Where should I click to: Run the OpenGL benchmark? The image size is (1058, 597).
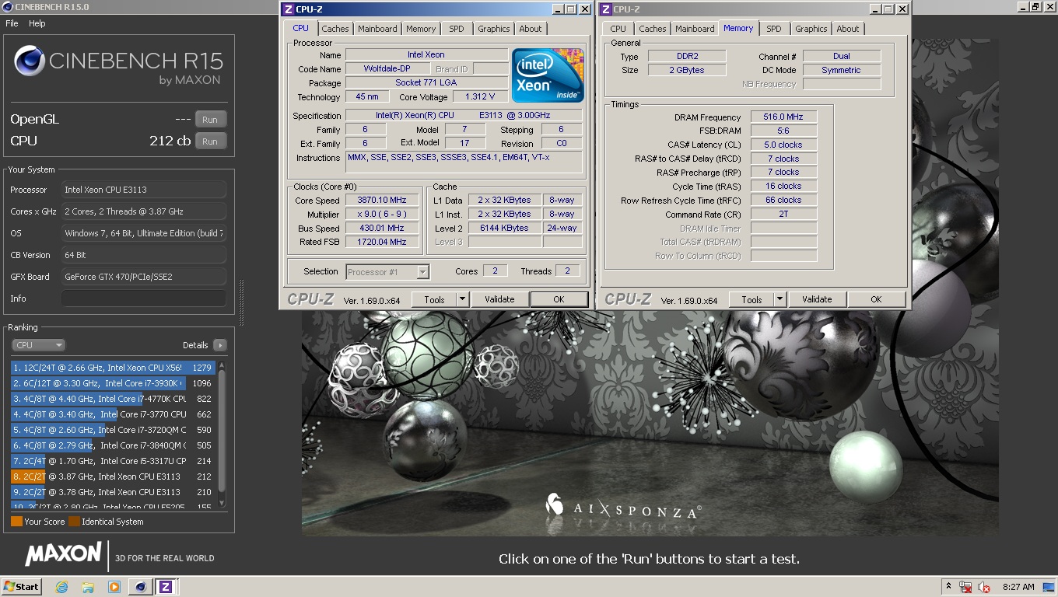tap(210, 120)
